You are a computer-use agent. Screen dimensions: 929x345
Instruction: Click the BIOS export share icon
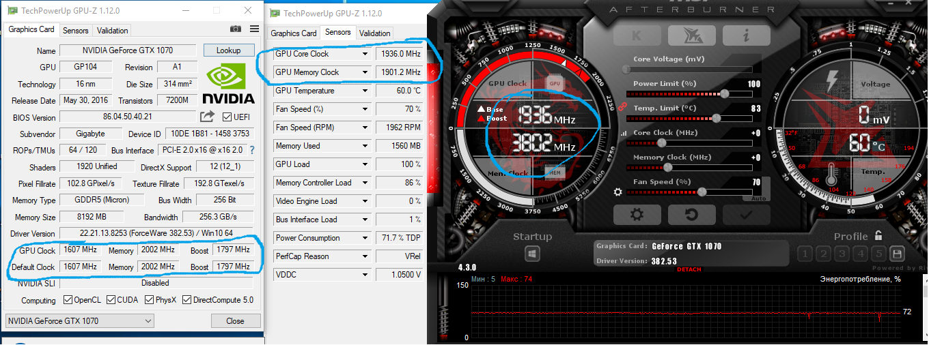coord(207,117)
